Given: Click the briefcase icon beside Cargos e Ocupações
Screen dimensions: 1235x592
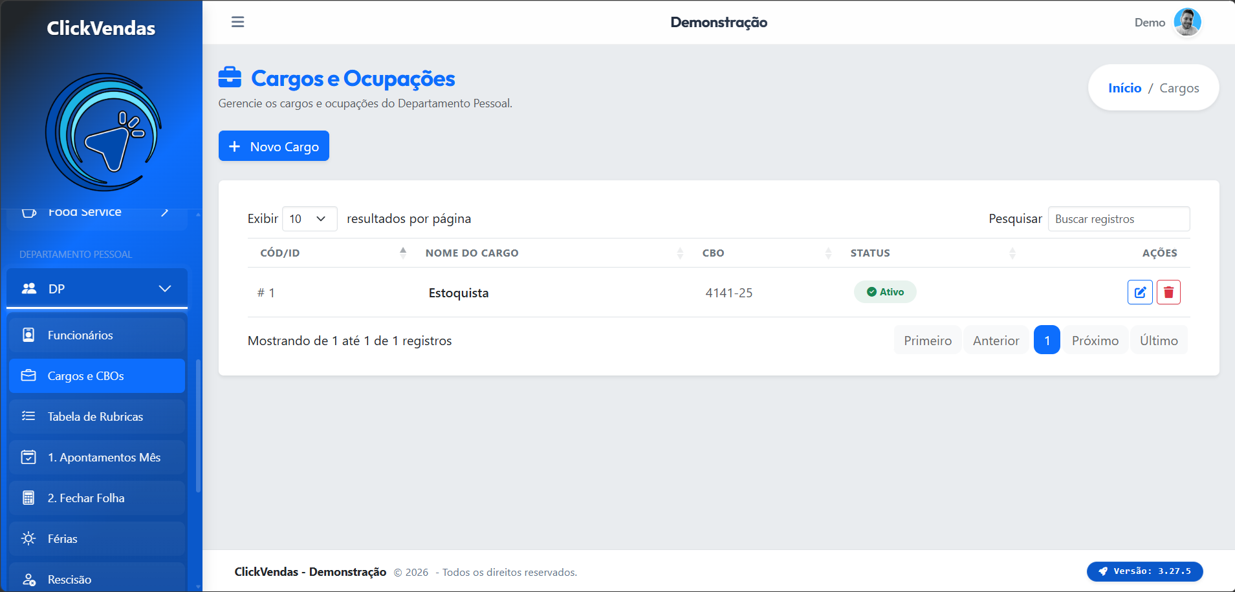Looking at the screenshot, I should click(230, 78).
